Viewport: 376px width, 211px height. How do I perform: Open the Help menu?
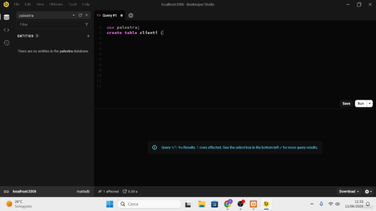(86, 4)
